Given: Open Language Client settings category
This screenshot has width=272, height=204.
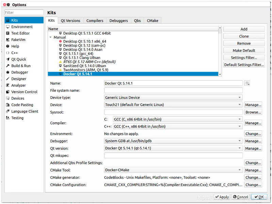Looking at the screenshot, I should pos(24,111).
